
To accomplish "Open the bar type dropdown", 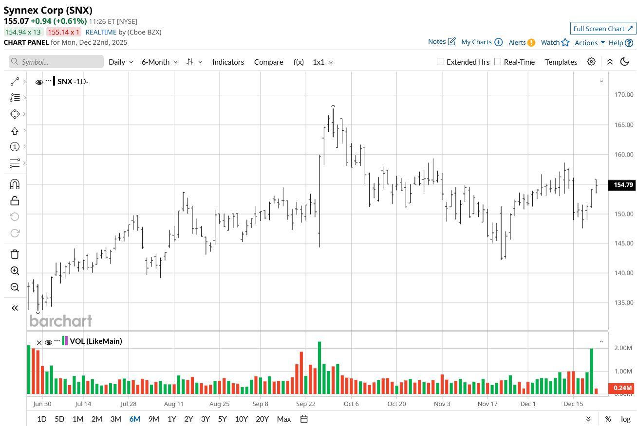I will tap(194, 62).
